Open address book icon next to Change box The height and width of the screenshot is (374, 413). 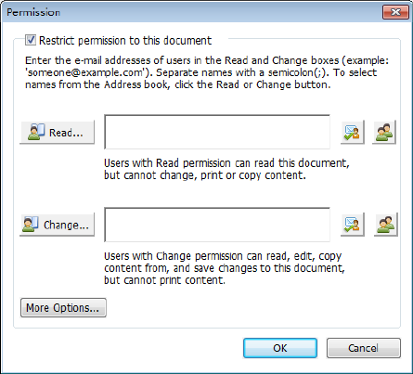(385, 225)
